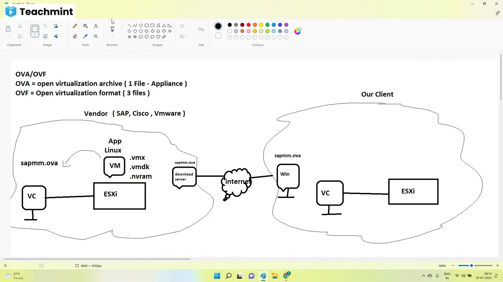Click the Cut scissors icon
This screenshot has height=282, width=503.
[x=20, y=26]
